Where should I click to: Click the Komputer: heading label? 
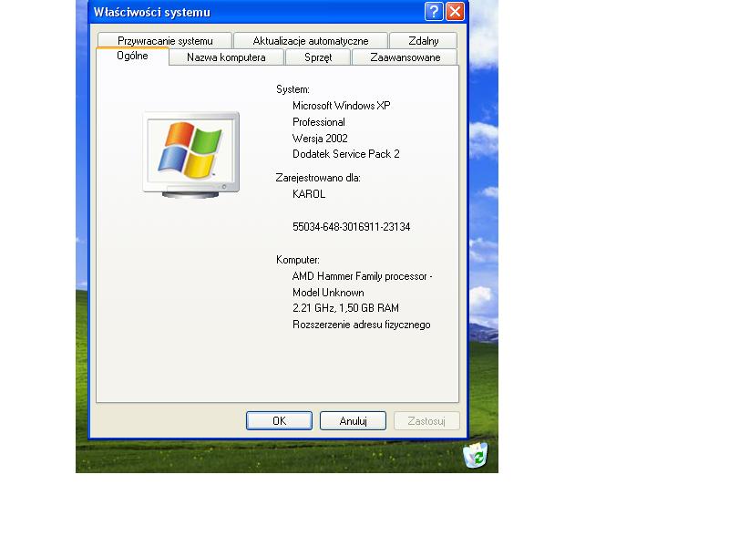[298, 260]
